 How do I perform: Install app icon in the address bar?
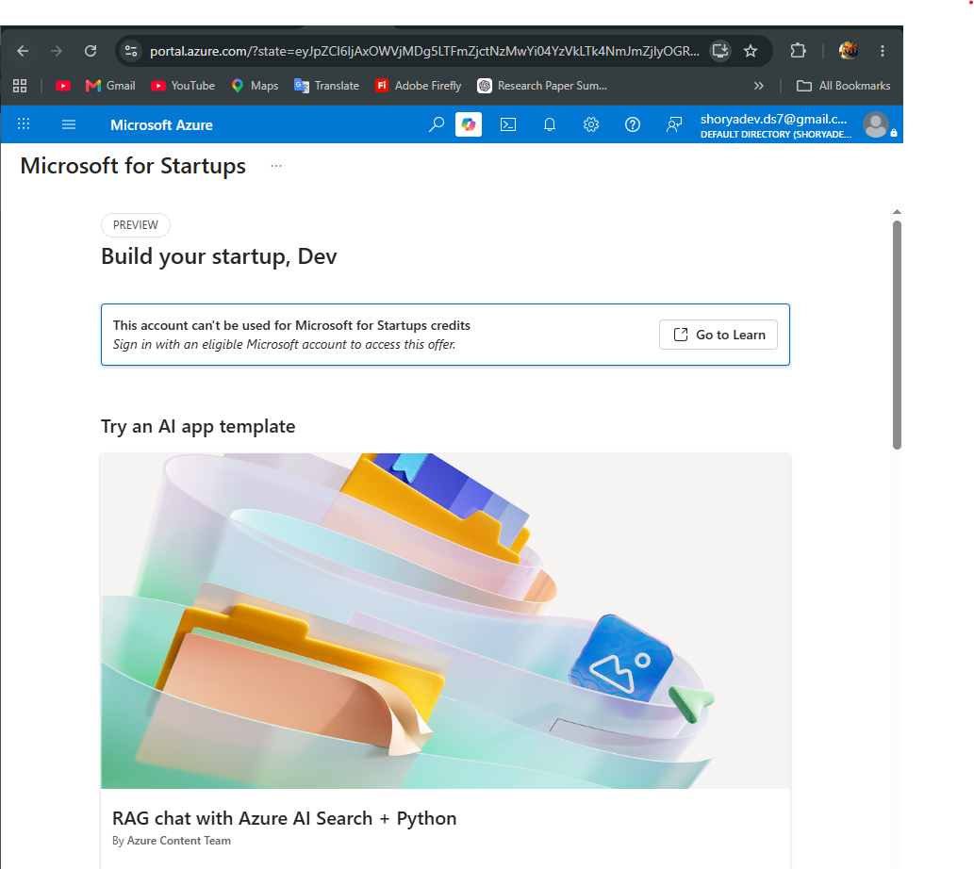tap(720, 51)
